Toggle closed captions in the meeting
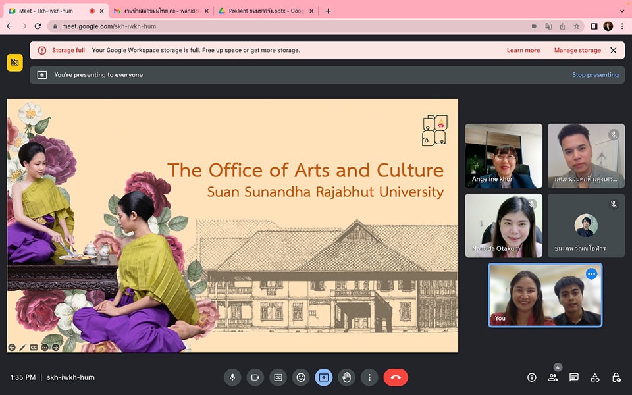Viewport: 632px width, 395px height. tap(278, 377)
